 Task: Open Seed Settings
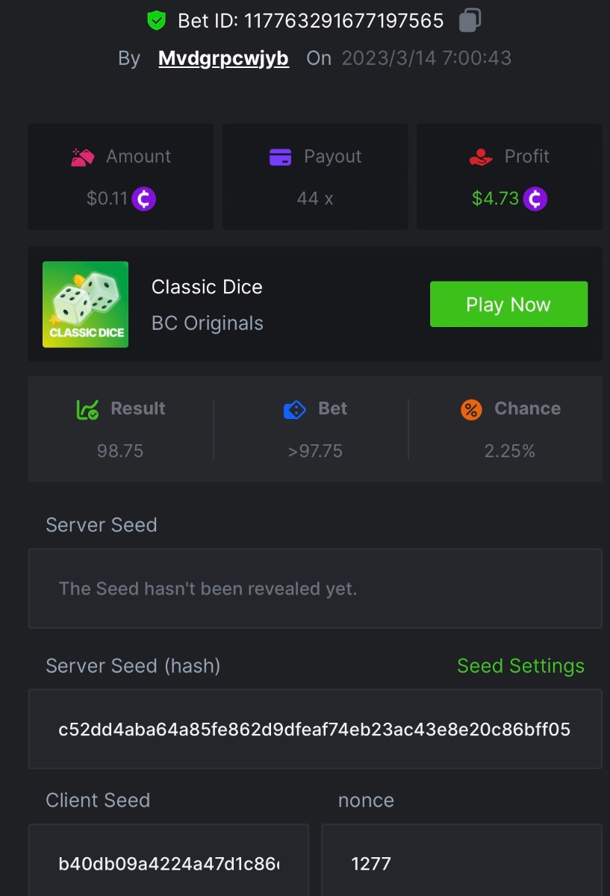520,666
